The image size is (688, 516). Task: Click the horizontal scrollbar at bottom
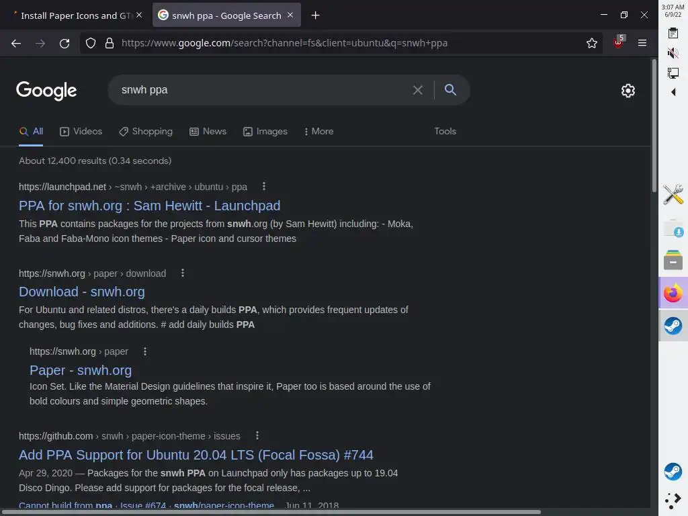(x=273, y=512)
